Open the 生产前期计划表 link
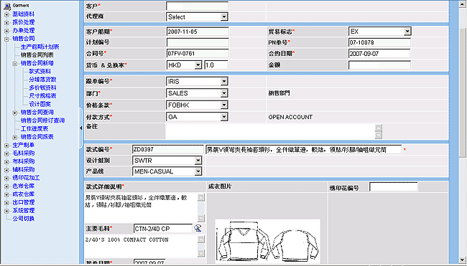467x266 pixels. pyautogui.click(x=40, y=47)
